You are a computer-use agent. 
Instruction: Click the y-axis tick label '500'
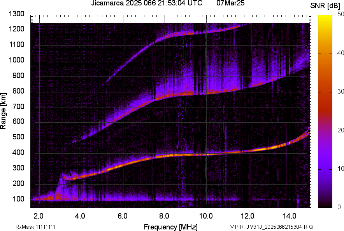pyautogui.click(x=18, y=137)
